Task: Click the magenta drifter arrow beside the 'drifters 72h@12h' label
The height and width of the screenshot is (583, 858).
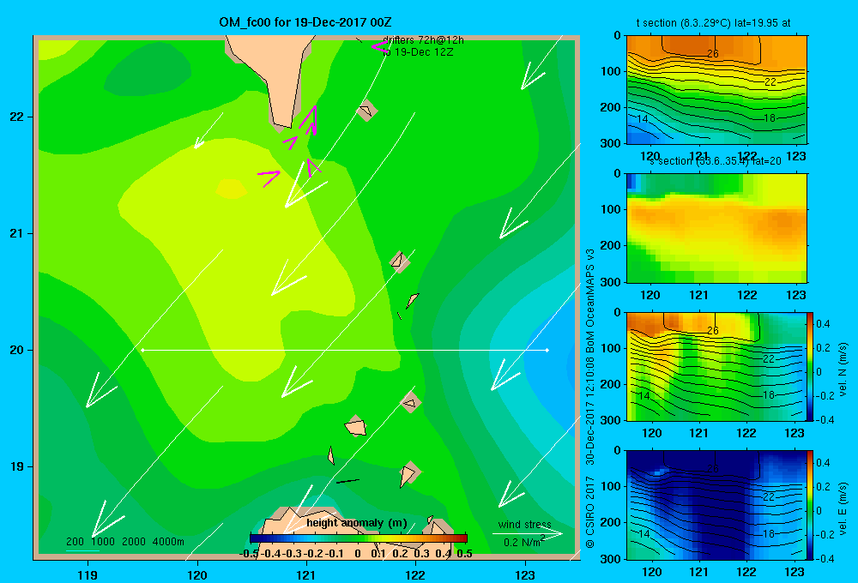Action: pyautogui.click(x=380, y=47)
